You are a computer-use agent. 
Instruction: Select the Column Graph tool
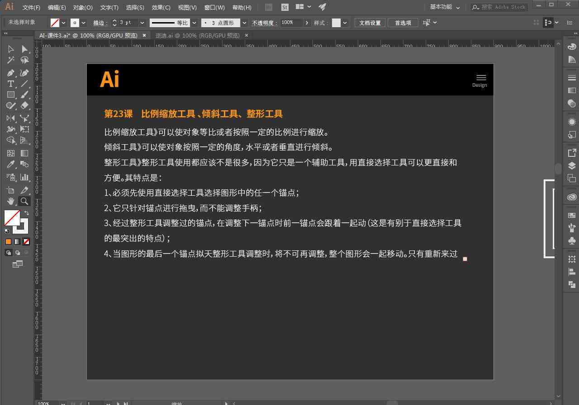[24, 177]
